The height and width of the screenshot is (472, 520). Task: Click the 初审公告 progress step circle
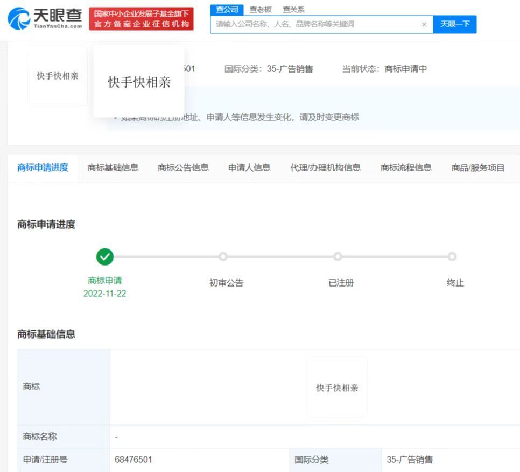point(223,257)
